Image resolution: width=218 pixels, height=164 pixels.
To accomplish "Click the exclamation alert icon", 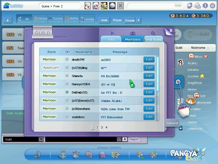I will 205,6.
